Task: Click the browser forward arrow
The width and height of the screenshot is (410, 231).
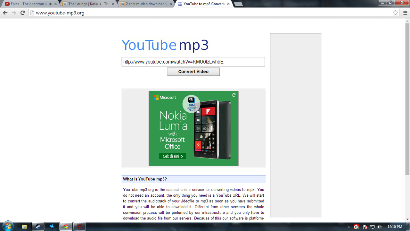Action: pyautogui.click(x=14, y=13)
